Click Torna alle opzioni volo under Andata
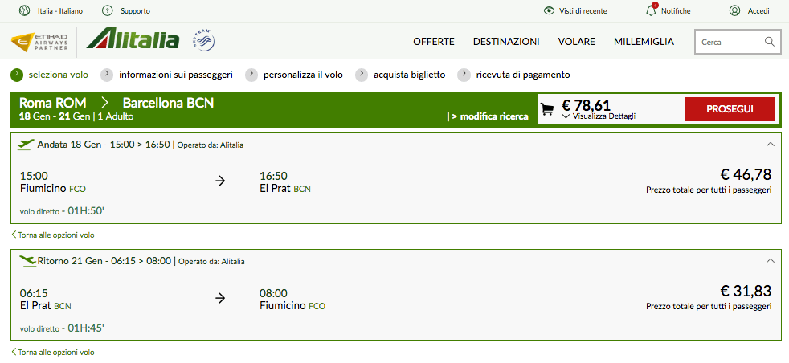 point(53,235)
